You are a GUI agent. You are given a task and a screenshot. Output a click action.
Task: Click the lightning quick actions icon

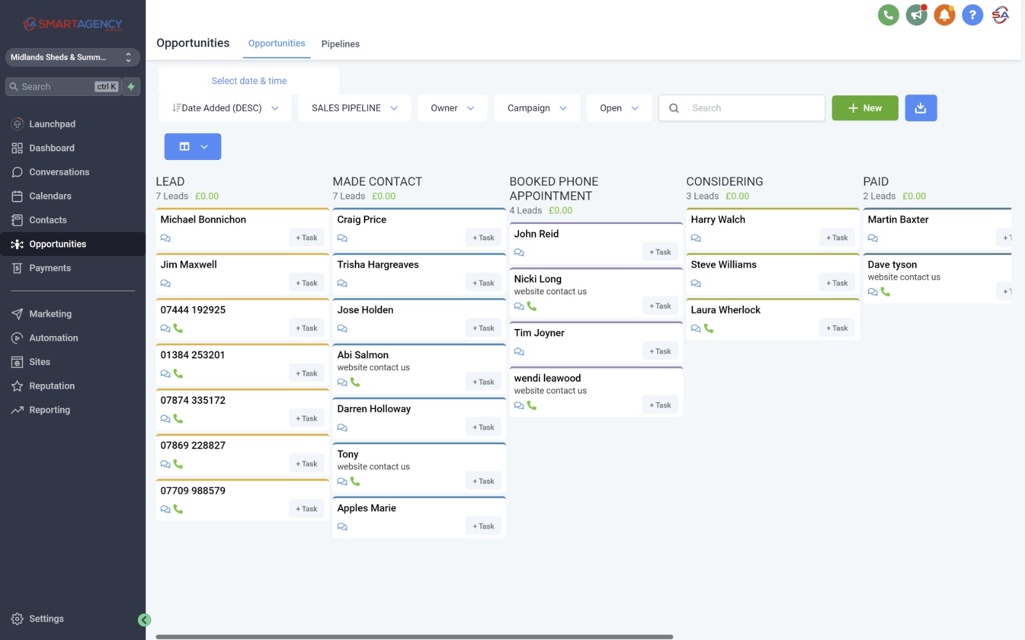pyautogui.click(x=131, y=86)
